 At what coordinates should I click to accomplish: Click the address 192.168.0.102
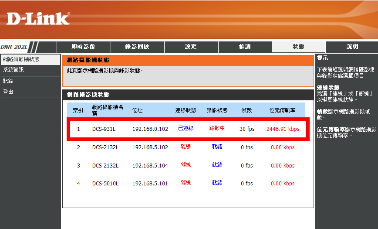click(x=150, y=129)
